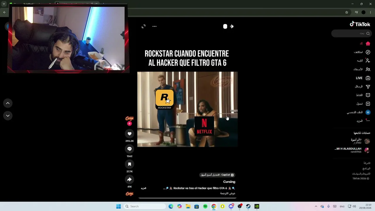Click the video progress bar
Screen dimensions: 375x211
tap(187, 198)
